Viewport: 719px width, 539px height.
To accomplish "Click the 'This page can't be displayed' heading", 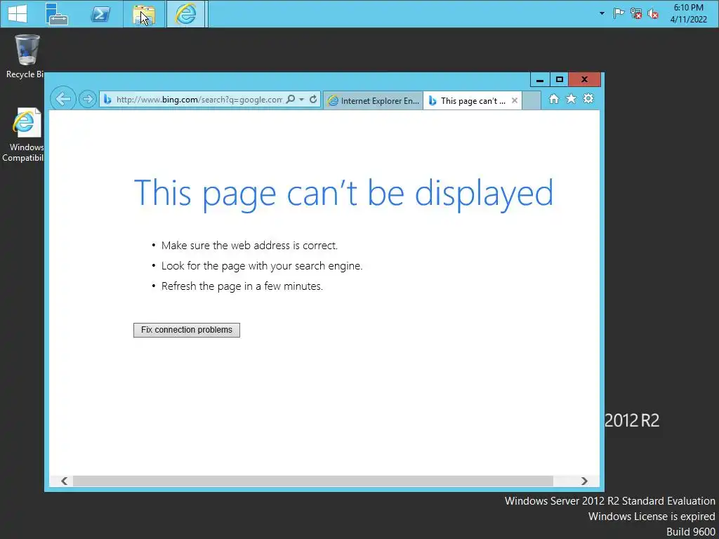I will pyautogui.click(x=343, y=194).
